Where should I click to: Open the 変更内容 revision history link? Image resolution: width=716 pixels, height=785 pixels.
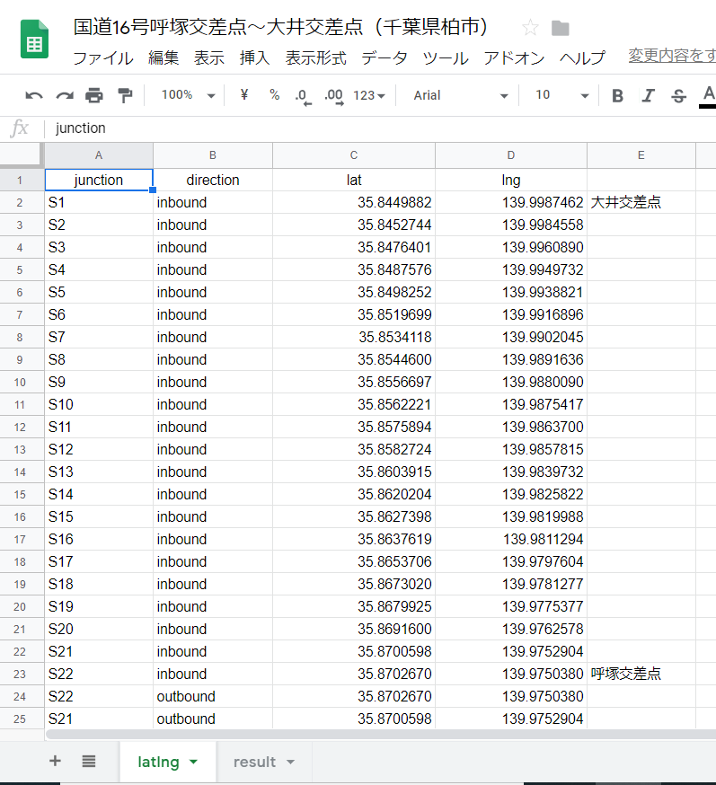point(672,56)
